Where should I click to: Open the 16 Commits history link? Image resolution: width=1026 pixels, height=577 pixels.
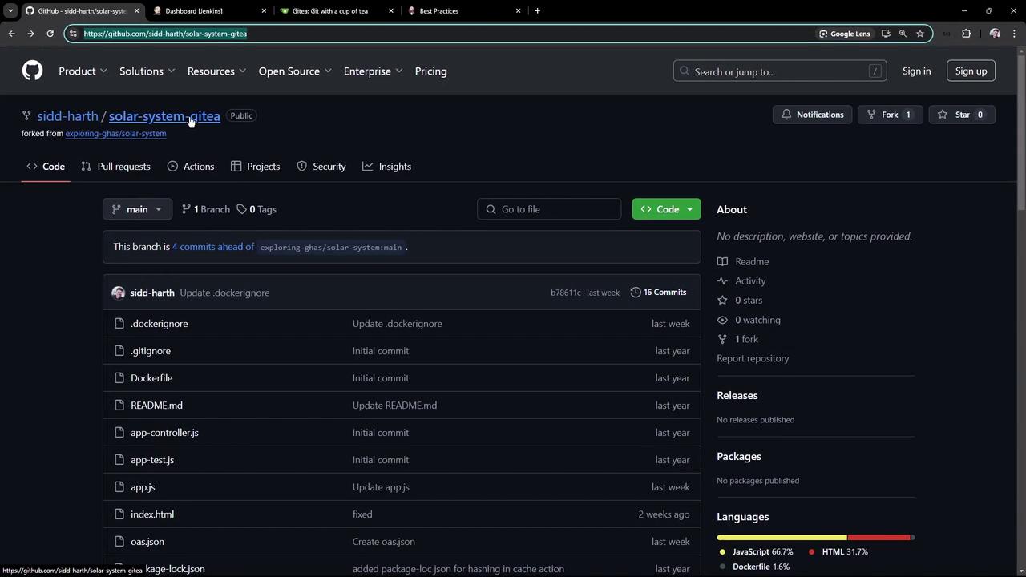click(658, 293)
